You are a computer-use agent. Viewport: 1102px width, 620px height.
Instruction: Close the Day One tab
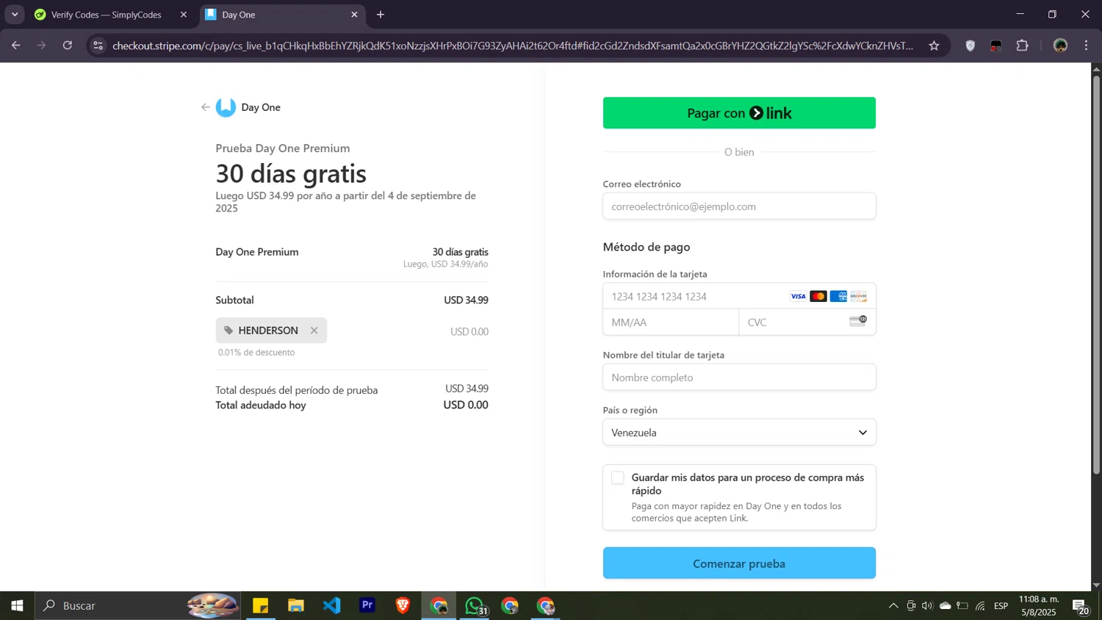(x=354, y=15)
